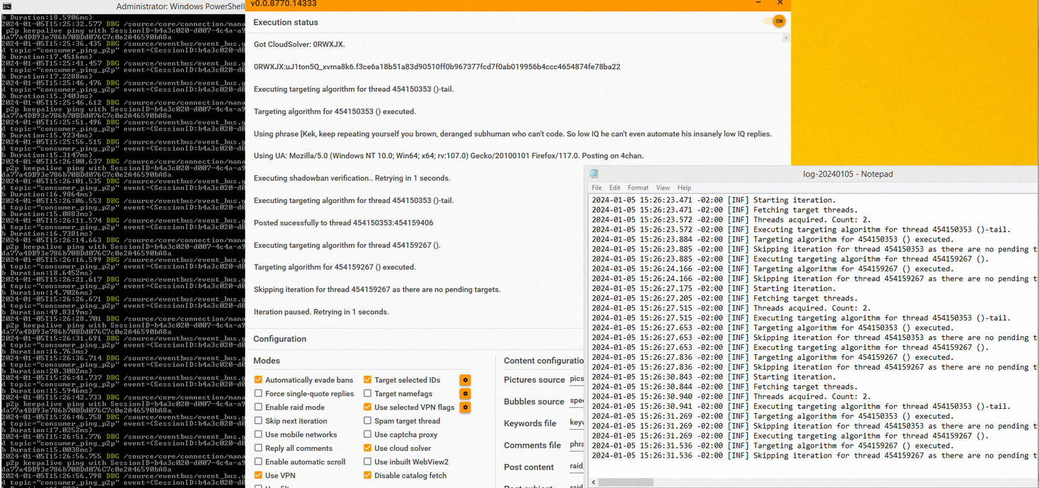Click the v0.0.8770.14333 orange title bar
The height and width of the screenshot is (488, 1039).
(518, 4)
